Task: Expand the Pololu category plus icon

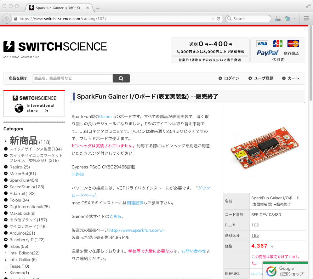Action: click(x=6, y=200)
